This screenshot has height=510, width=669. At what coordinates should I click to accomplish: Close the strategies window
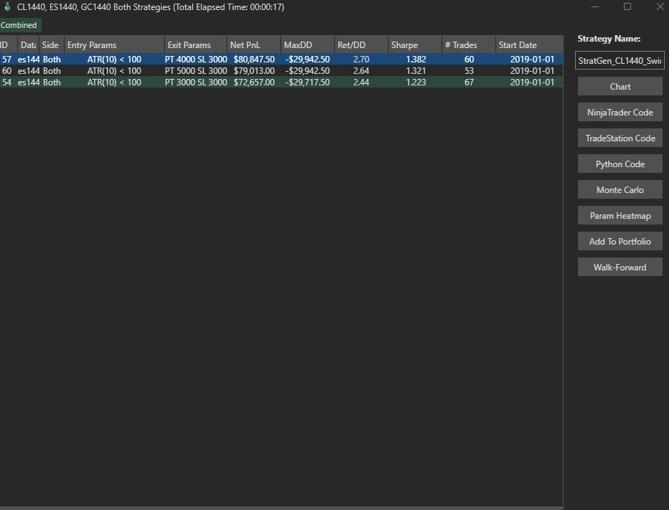click(660, 7)
